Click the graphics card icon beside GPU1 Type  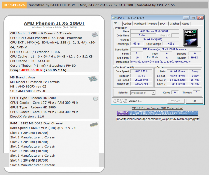tap(95, 99)
